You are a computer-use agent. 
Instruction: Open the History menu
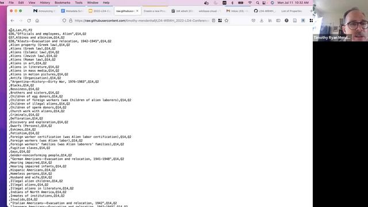[45, 2]
